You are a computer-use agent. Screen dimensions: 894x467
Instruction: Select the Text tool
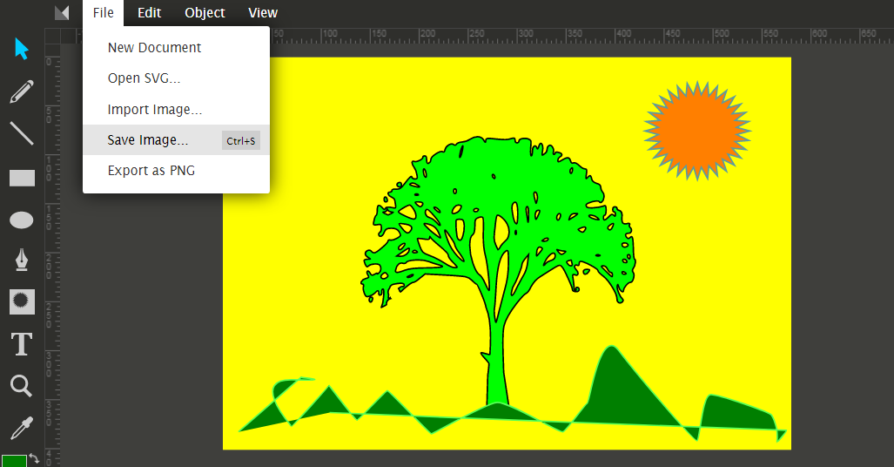(x=22, y=344)
